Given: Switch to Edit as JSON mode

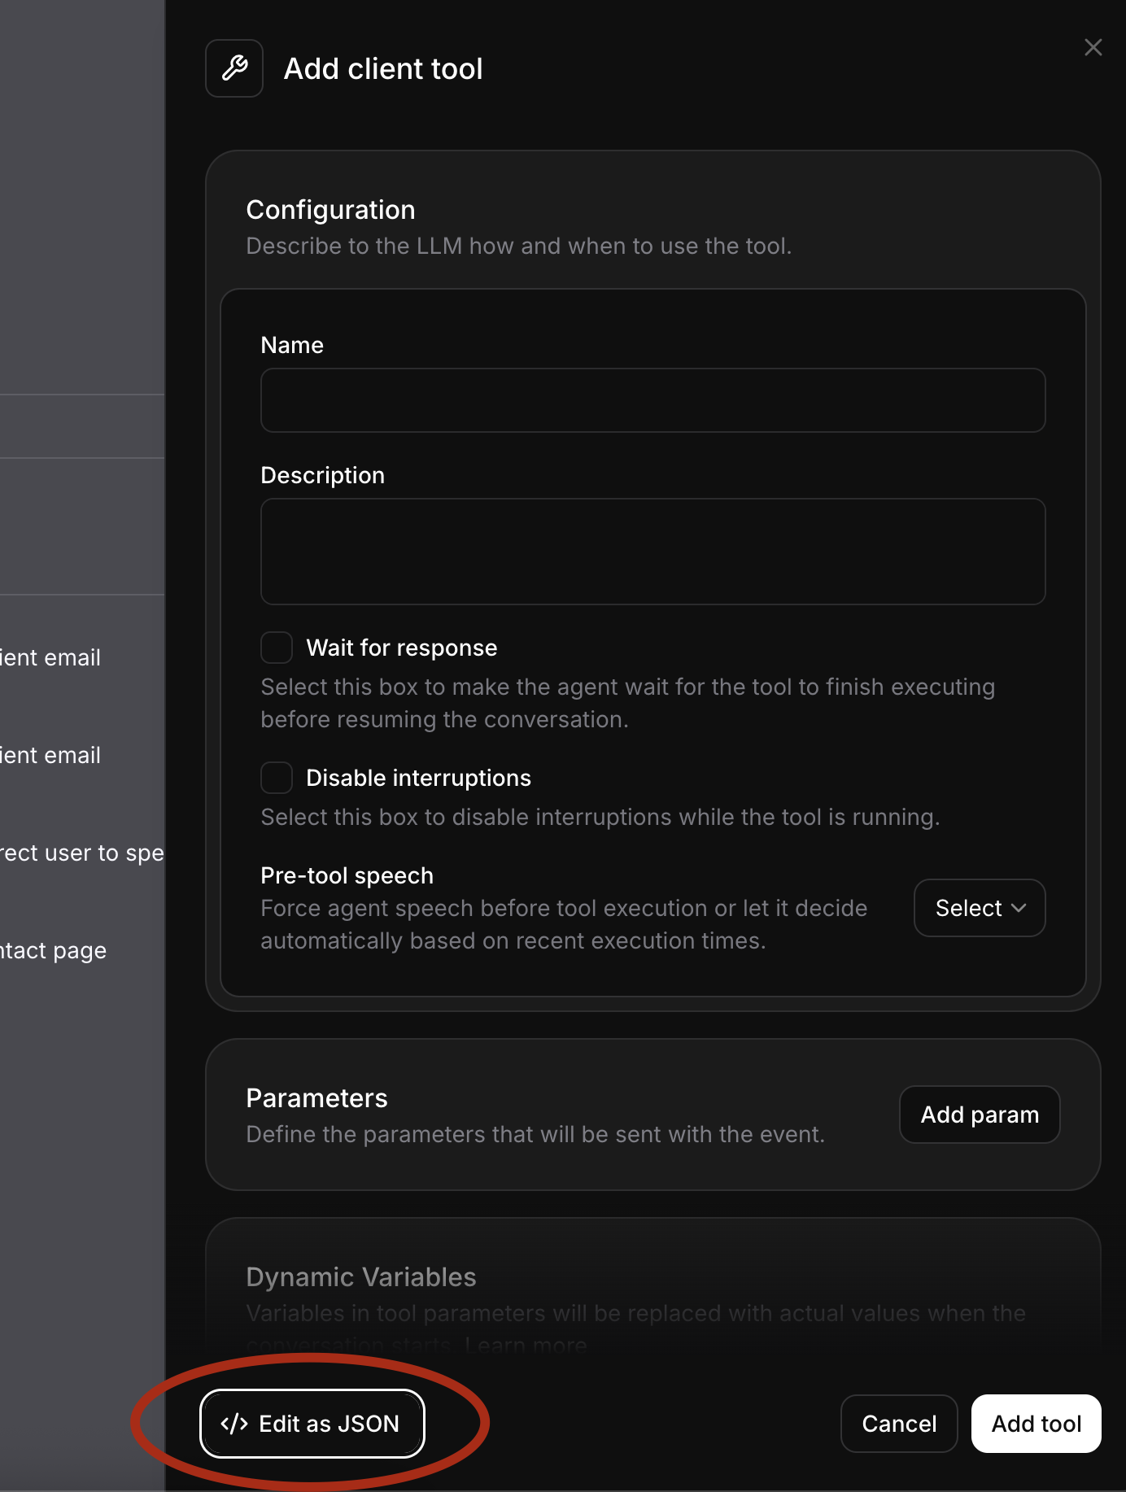Looking at the screenshot, I should point(312,1424).
